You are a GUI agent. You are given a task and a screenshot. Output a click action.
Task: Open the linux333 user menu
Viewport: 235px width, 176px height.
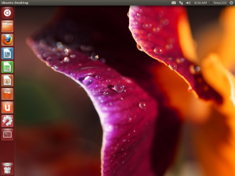click(x=218, y=3)
